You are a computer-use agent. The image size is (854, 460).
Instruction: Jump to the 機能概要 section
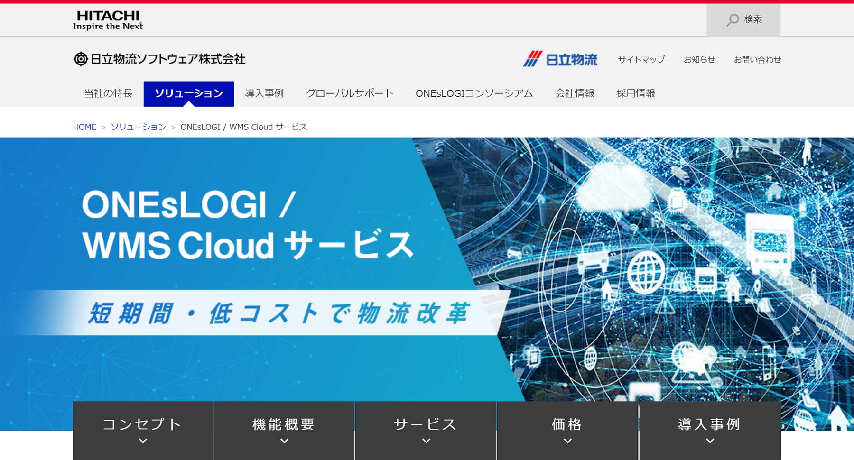pyautogui.click(x=284, y=431)
